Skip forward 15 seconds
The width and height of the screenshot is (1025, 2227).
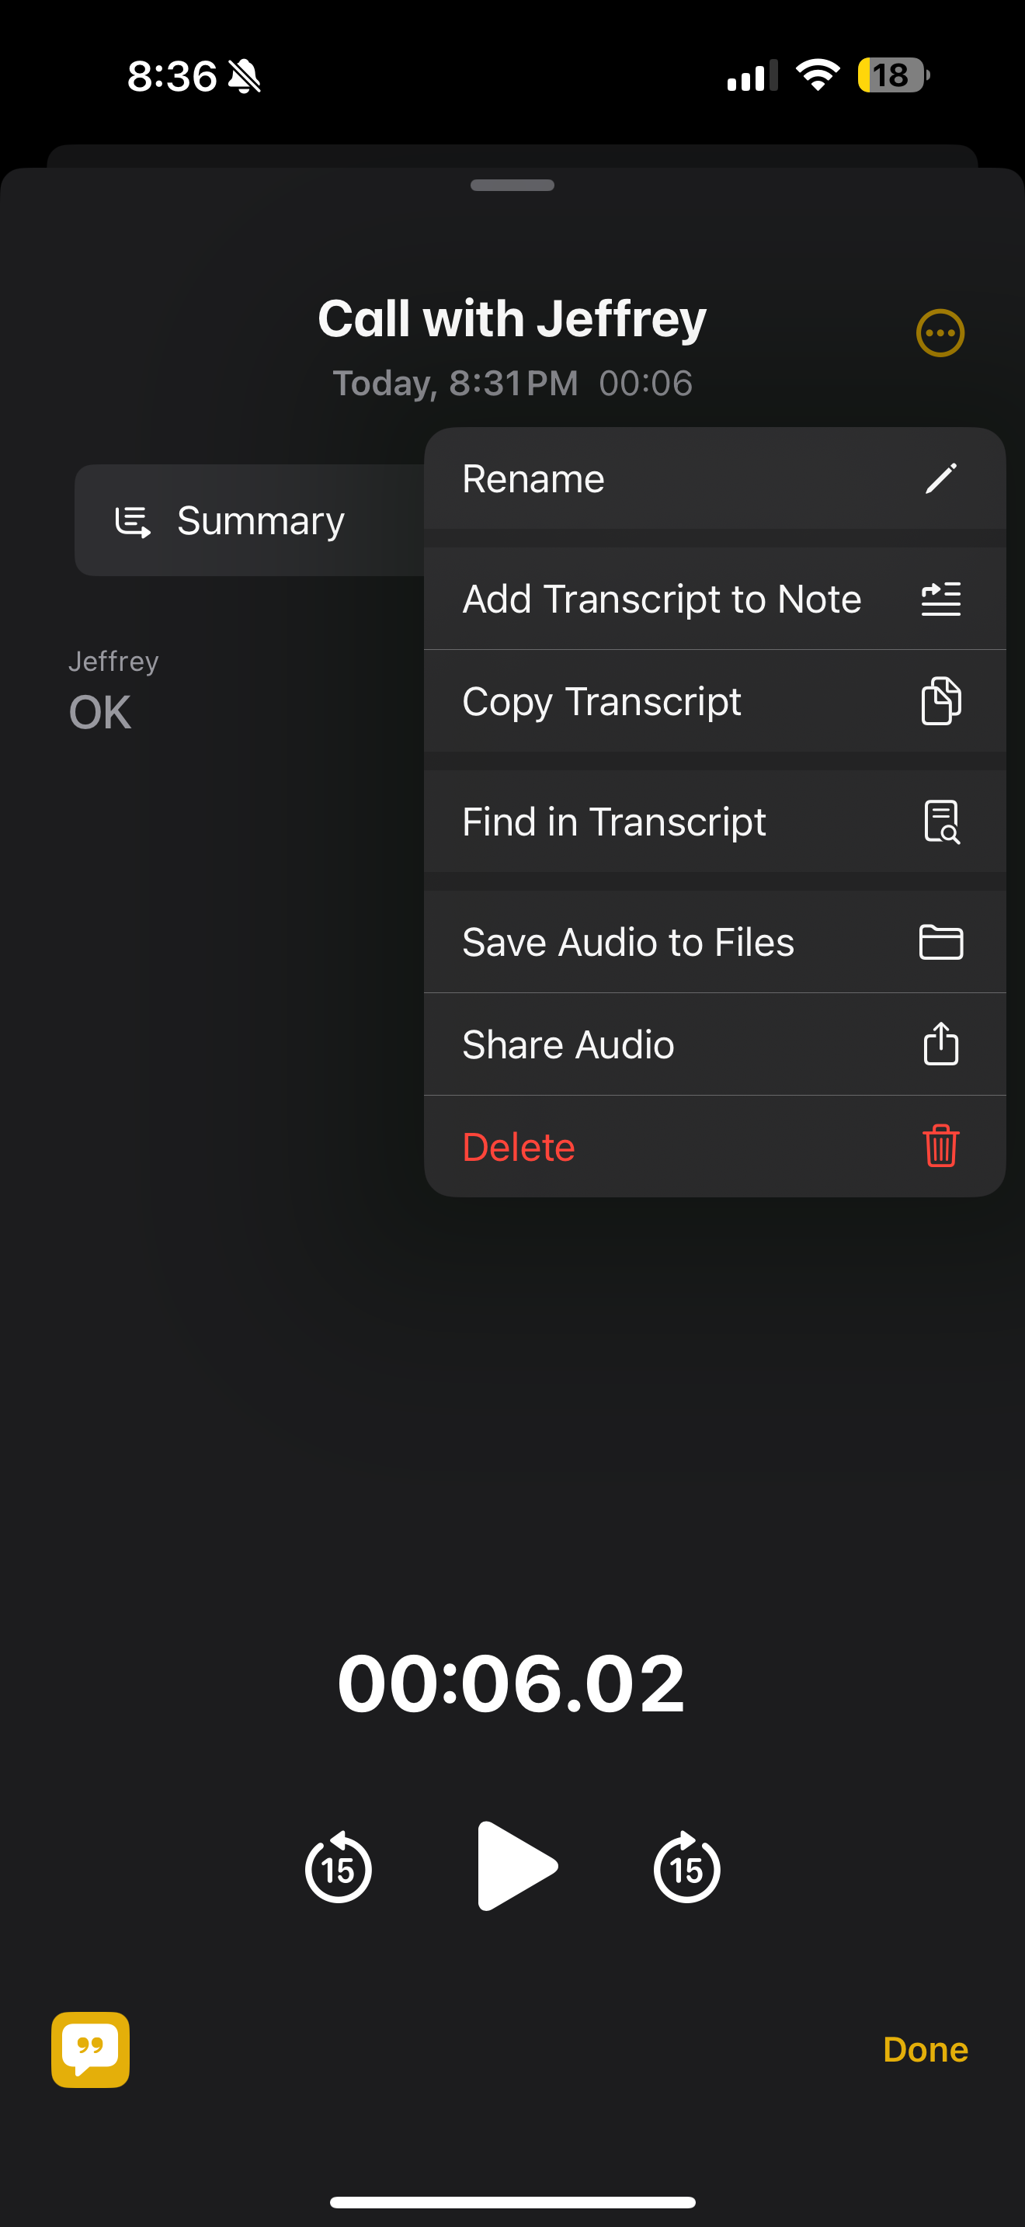pos(687,1867)
